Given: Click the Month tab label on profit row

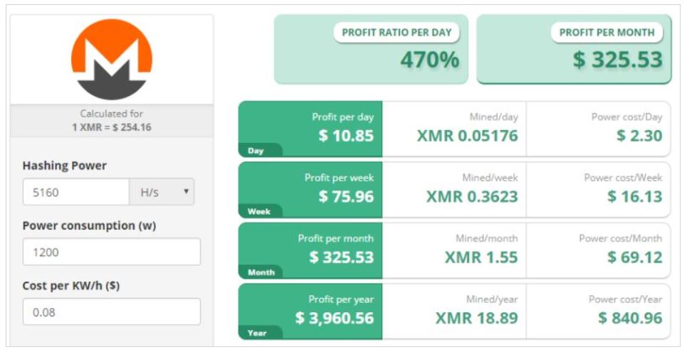Looking at the screenshot, I should coord(261,272).
